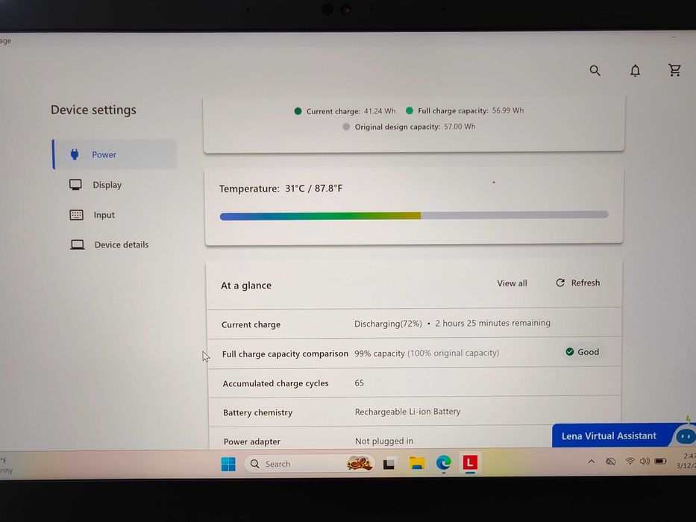
Task: Click the green Good status badge
Action: (583, 352)
